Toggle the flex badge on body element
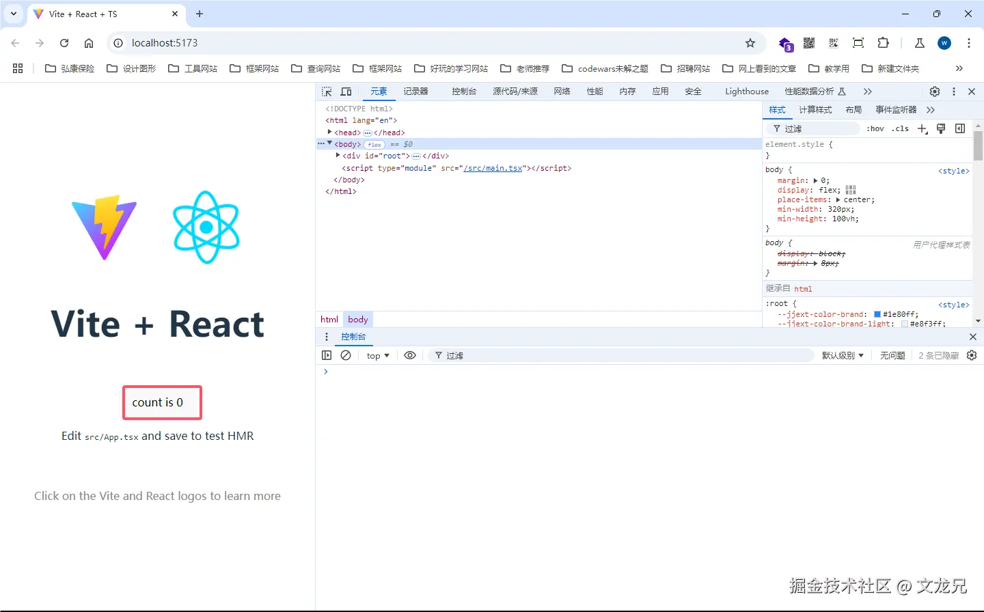This screenshot has width=984, height=612. (x=374, y=145)
